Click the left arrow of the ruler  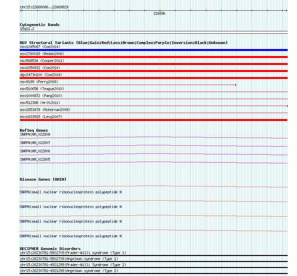[21, 11]
